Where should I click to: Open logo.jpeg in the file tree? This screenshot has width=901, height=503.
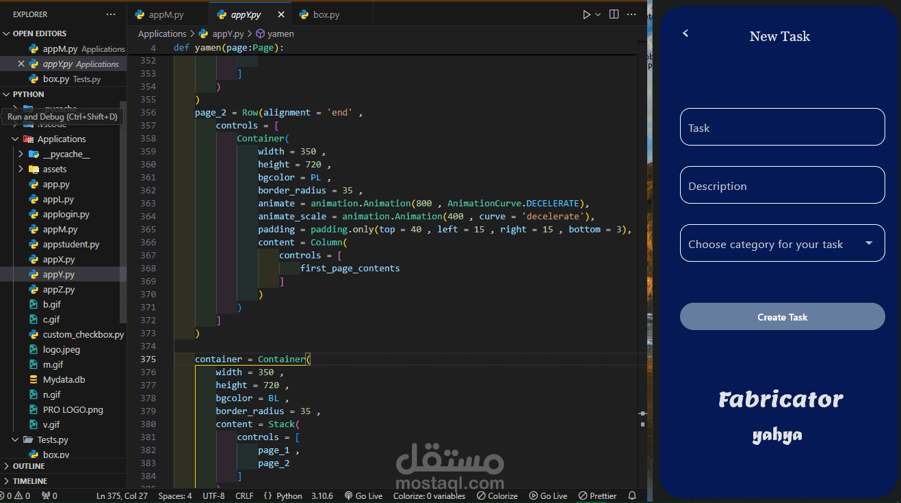click(62, 350)
